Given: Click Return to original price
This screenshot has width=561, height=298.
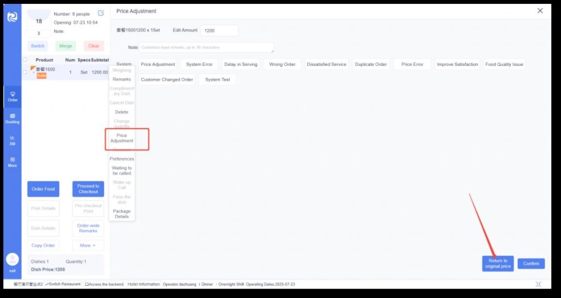Looking at the screenshot, I should 498,263.
